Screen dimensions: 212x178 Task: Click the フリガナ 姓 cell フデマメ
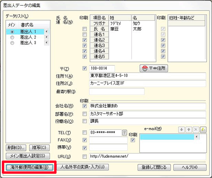click(x=120, y=24)
